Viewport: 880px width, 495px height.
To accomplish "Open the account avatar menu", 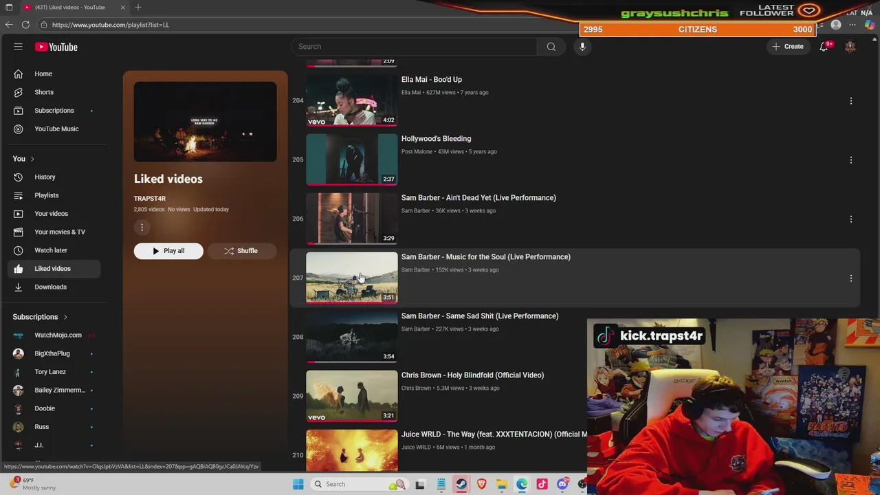I will click(x=850, y=47).
